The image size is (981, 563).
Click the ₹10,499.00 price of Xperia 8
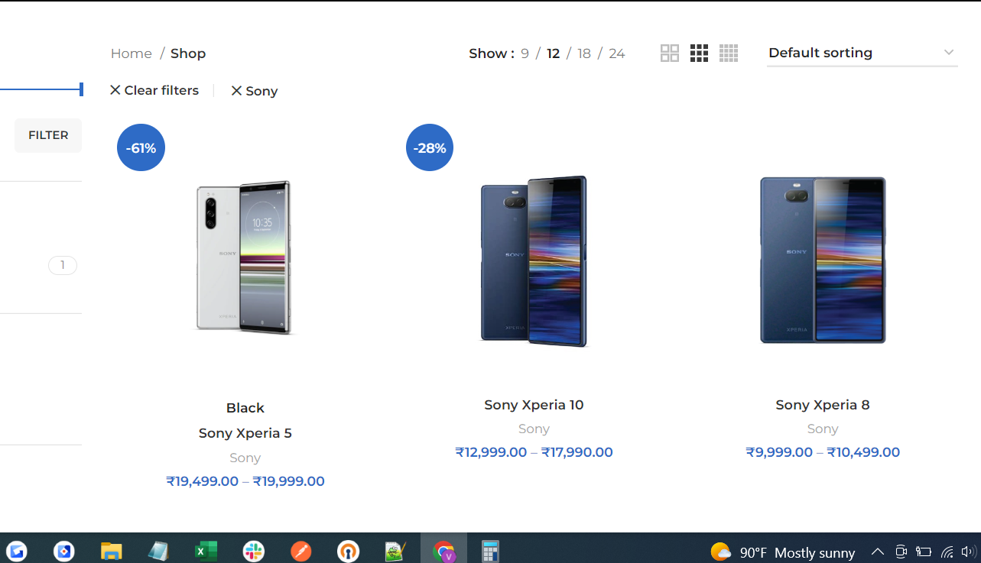tap(863, 452)
